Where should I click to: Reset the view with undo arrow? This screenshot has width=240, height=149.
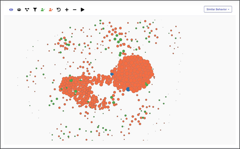click(59, 10)
